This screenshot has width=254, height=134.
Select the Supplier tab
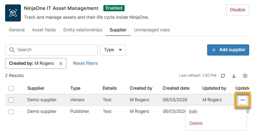(118, 30)
